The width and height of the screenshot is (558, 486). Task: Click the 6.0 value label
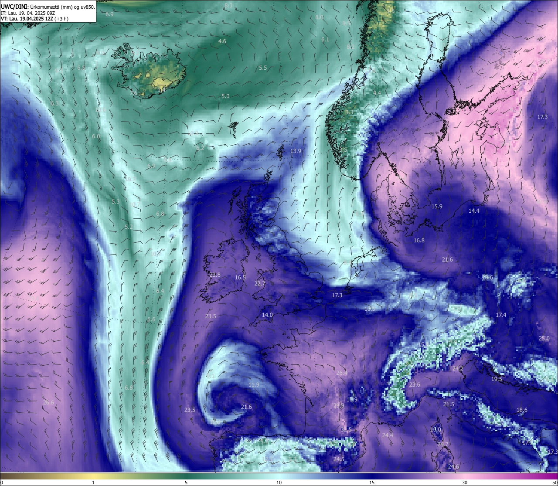coord(96,136)
